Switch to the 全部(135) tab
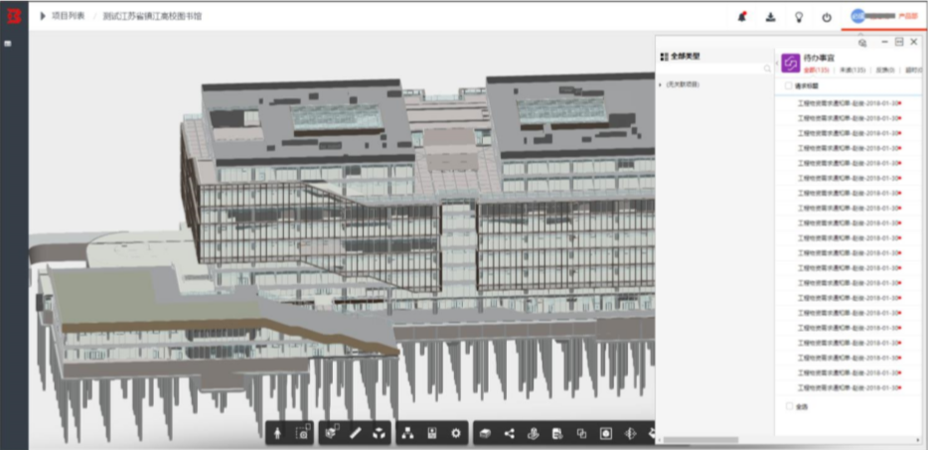 816,70
